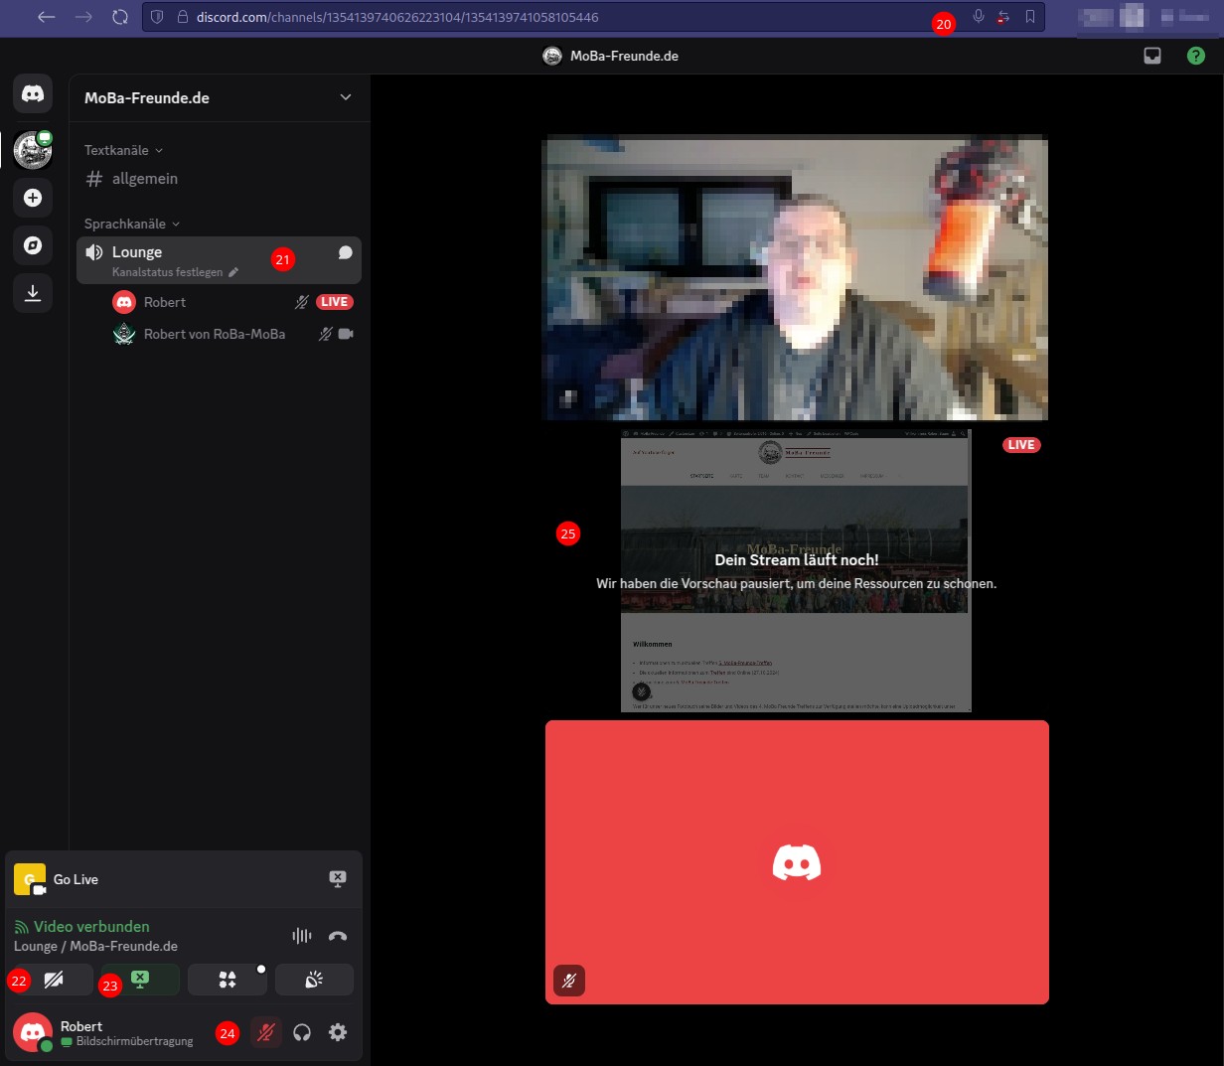The width and height of the screenshot is (1224, 1066).
Task: Click the LIVE badge on stream tile
Action: [1021, 445]
